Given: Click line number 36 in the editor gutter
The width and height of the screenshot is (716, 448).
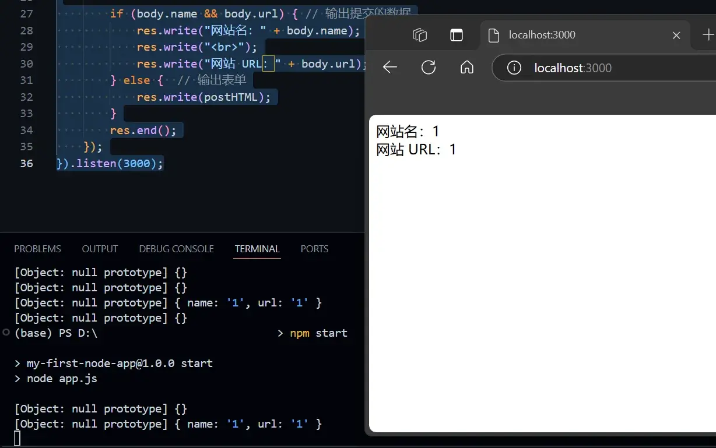Looking at the screenshot, I should coord(27,163).
